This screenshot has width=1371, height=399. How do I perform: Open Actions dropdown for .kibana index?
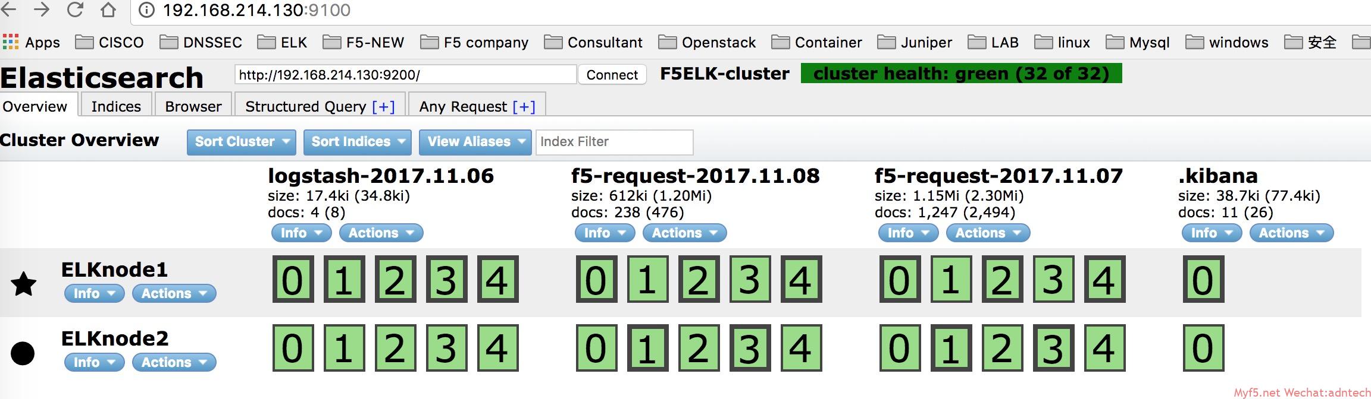tap(1291, 233)
